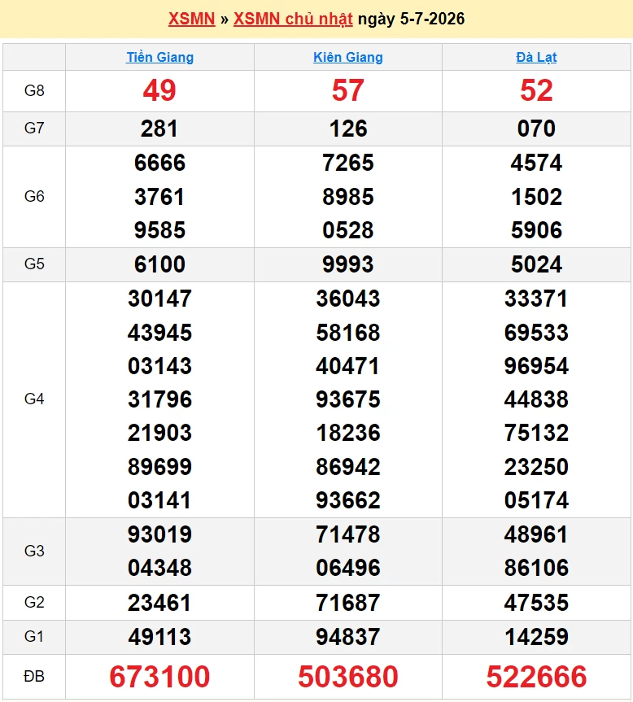Select G4 number 40471
633x702 pixels.
tap(347, 366)
